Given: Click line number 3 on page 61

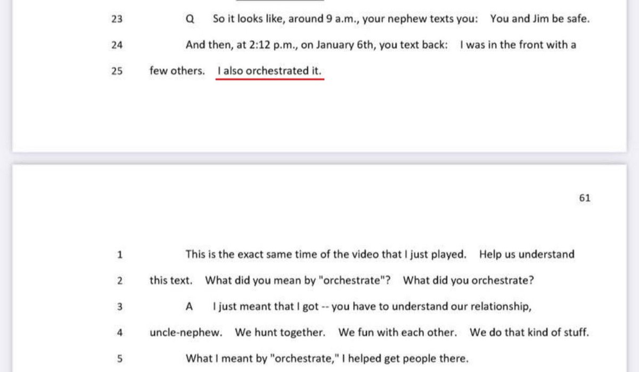Looking at the screenshot, I should tap(119, 306).
